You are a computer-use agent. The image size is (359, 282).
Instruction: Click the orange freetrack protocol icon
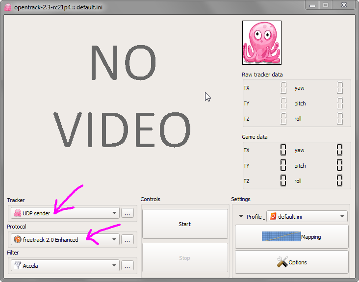coord(17,239)
